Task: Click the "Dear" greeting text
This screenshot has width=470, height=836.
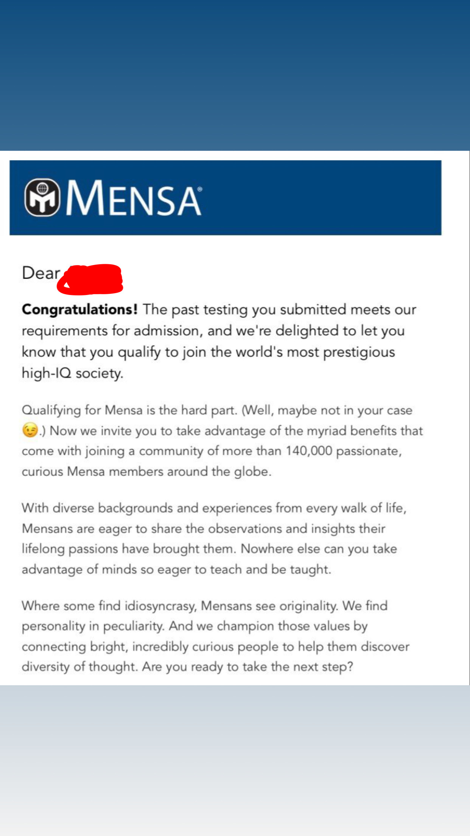Action: (x=41, y=273)
